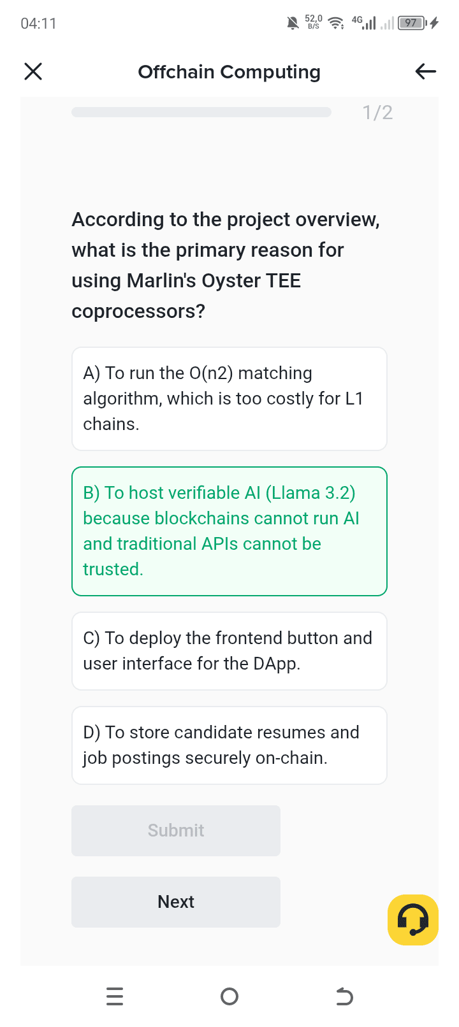The width and height of the screenshot is (459, 1027).
Task: Tap the Wi-Fi status icon
Action: click(336, 24)
